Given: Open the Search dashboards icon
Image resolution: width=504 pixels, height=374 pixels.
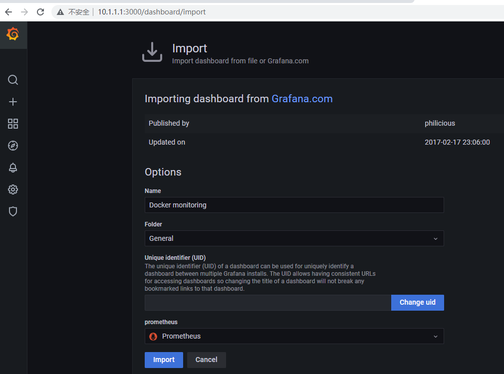Looking at the screenshot, I should 13,80.
